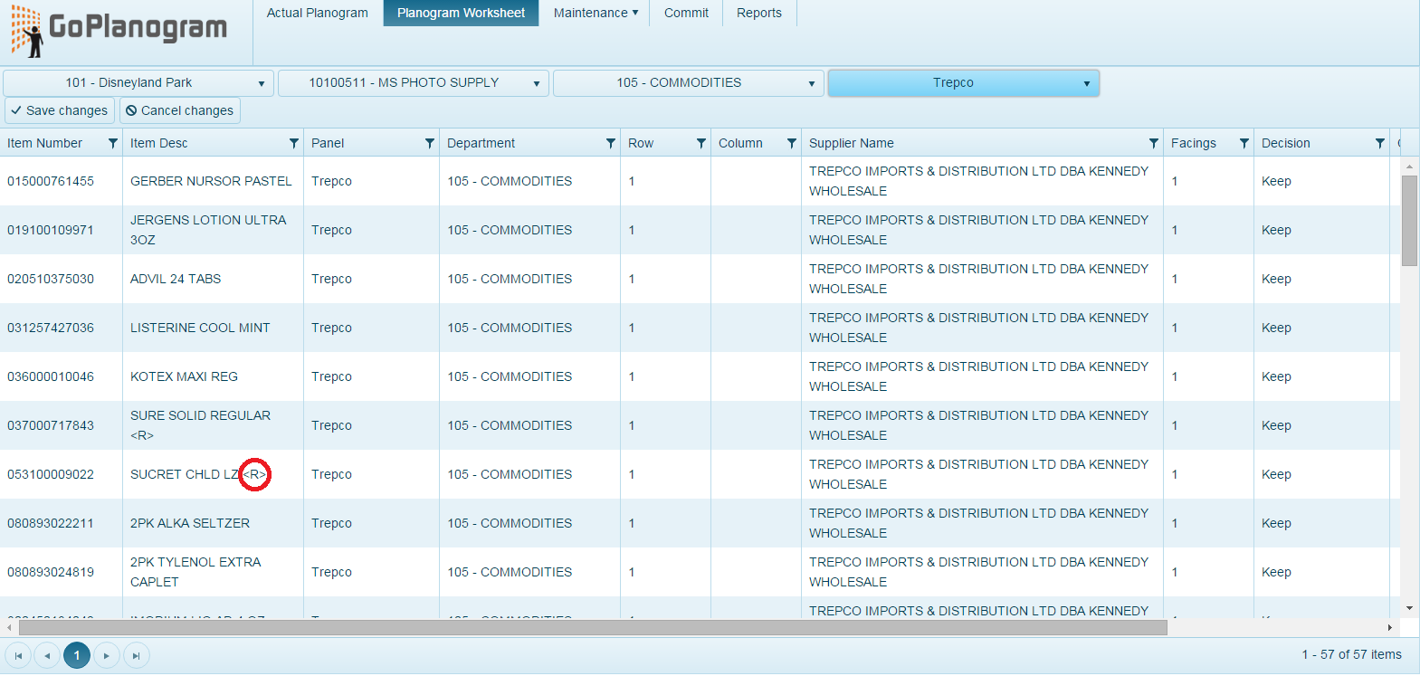Click the Cancel changes button
Screen dimensions: 1420x676
(180, 110)
